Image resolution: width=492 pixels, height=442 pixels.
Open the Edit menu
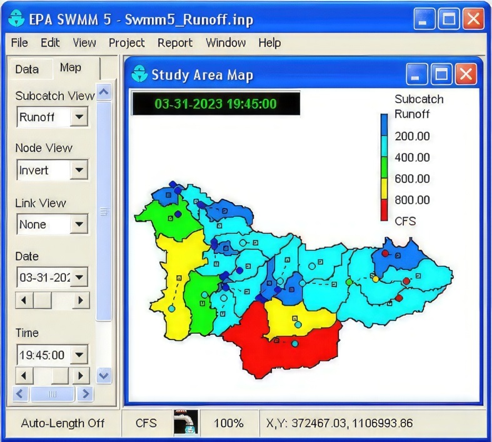click(50, 43)
